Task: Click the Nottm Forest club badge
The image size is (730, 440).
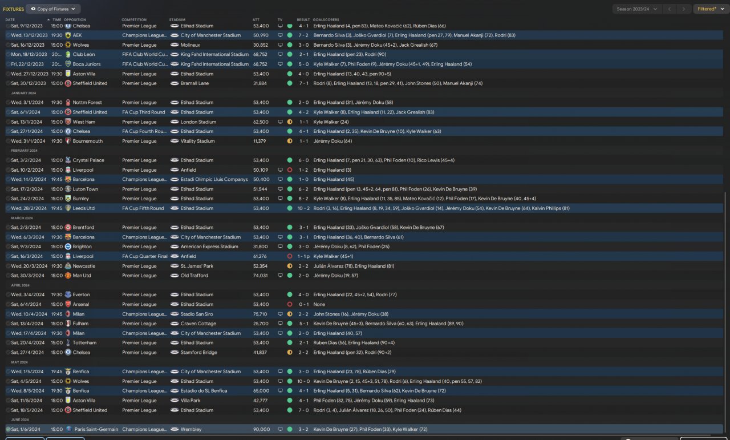Action: [68, 103]
